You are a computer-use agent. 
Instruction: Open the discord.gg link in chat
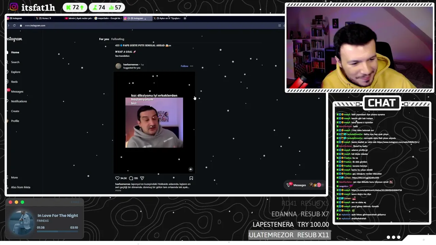365,178
